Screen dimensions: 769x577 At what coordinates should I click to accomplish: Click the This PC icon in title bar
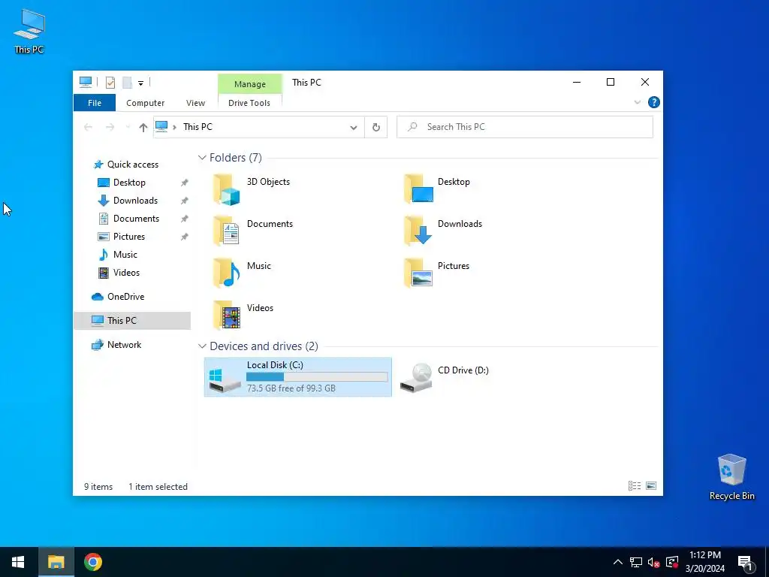pyautogui.click(x=86, y=82)
